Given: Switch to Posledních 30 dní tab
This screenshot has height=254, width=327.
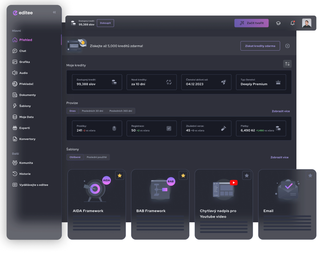Looking at the screenshot, I should point(92,111).
